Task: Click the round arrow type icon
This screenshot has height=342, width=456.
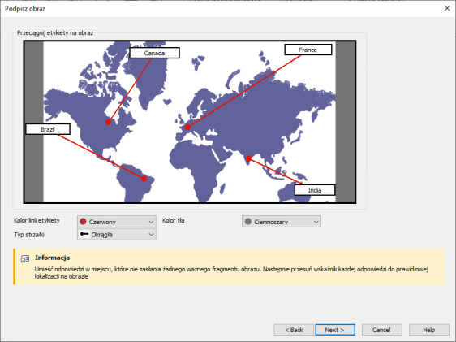Action: tap(84, 234)
